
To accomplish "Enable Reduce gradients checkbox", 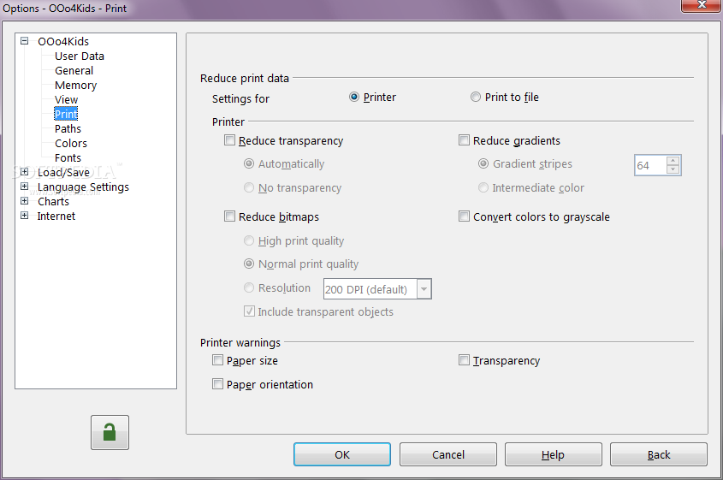I will coord(464,139).
